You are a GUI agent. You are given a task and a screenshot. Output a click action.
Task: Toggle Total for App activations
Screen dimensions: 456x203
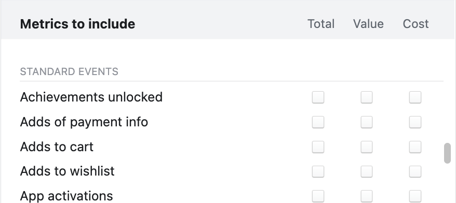pyautogui.click(x=318, y=196)
